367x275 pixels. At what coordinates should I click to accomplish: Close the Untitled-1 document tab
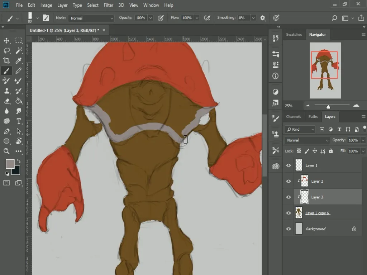pos(104,30)
